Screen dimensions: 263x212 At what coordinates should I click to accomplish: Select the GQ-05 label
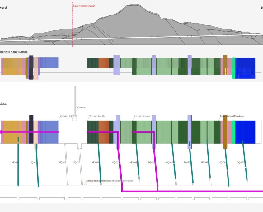[x=169, y=162]
